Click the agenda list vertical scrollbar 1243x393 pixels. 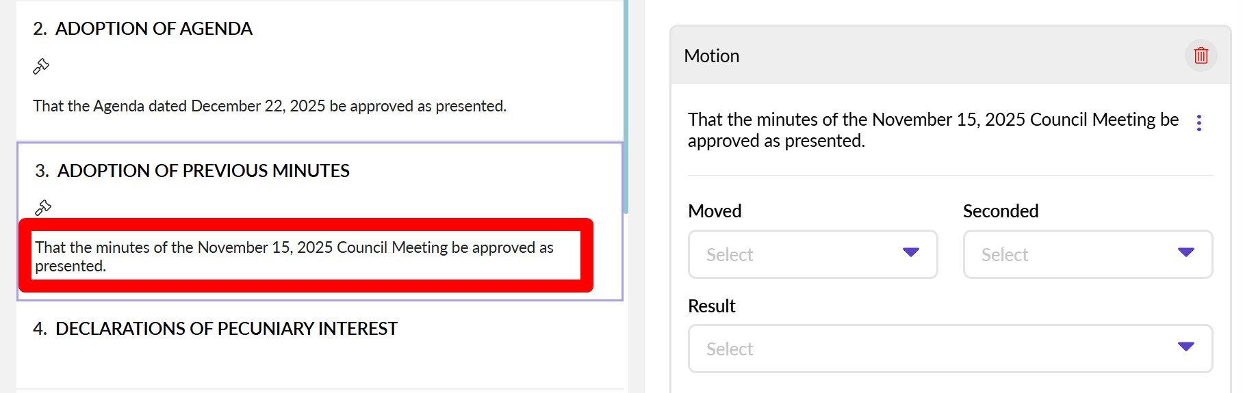tap(626, 103)
